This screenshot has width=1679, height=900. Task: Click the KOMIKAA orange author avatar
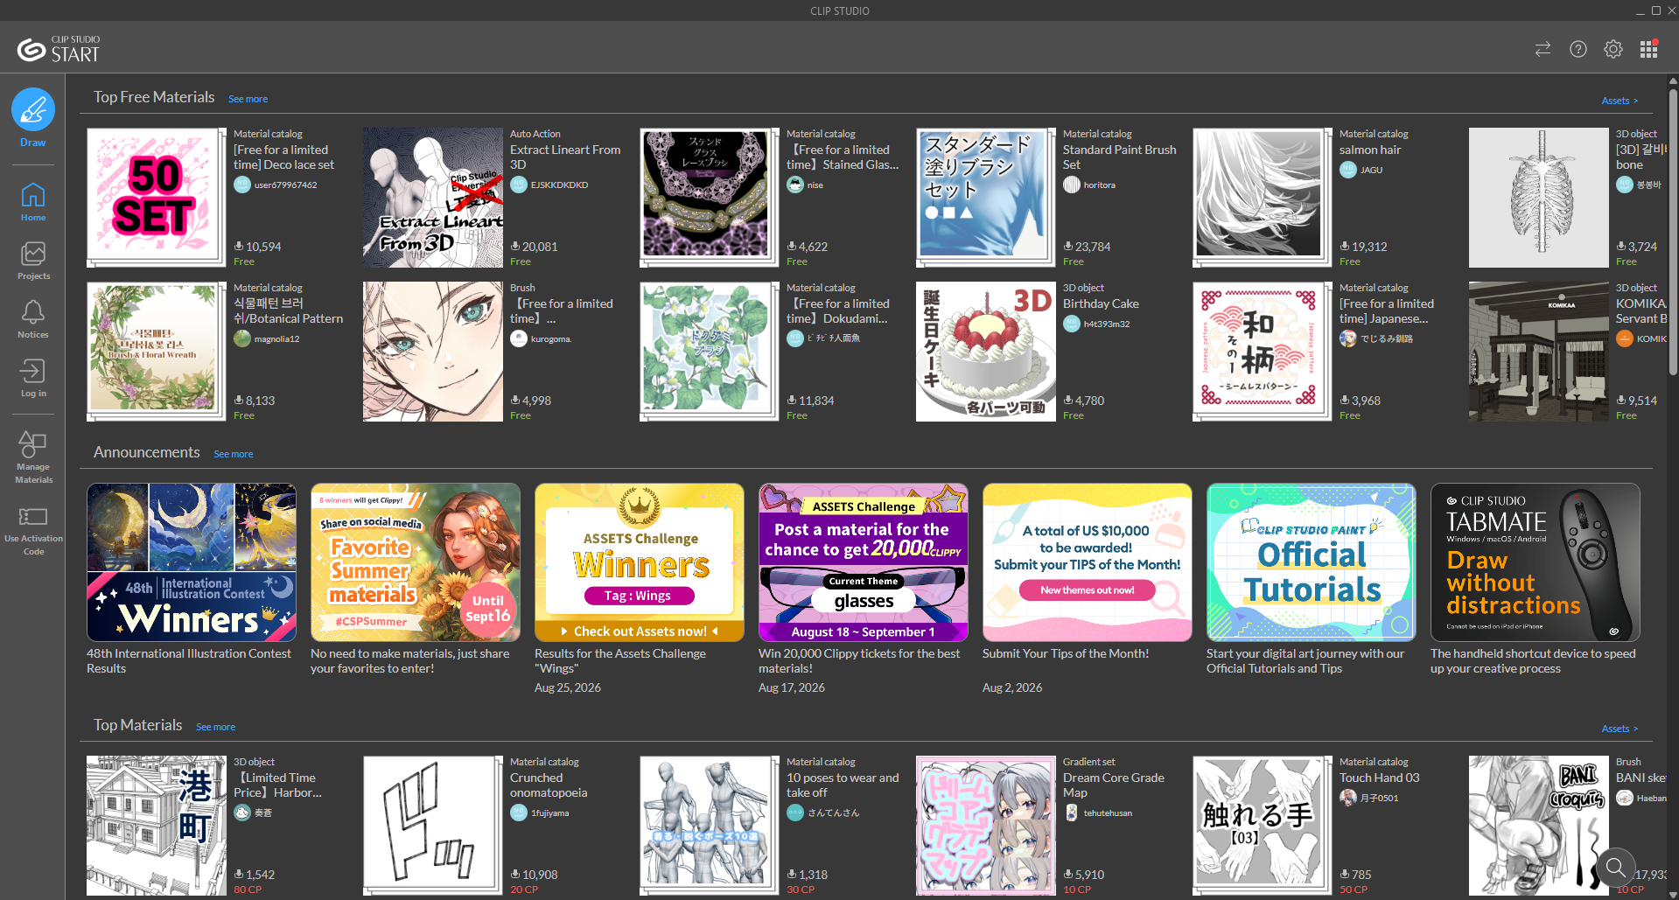click(1625, 338)
